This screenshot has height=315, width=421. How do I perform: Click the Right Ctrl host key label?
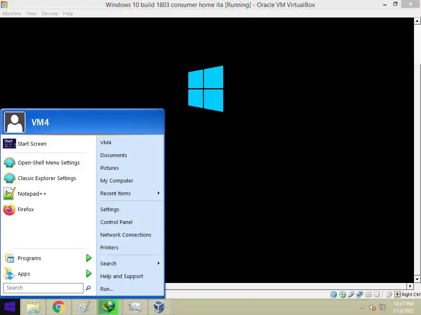[411, 294]
